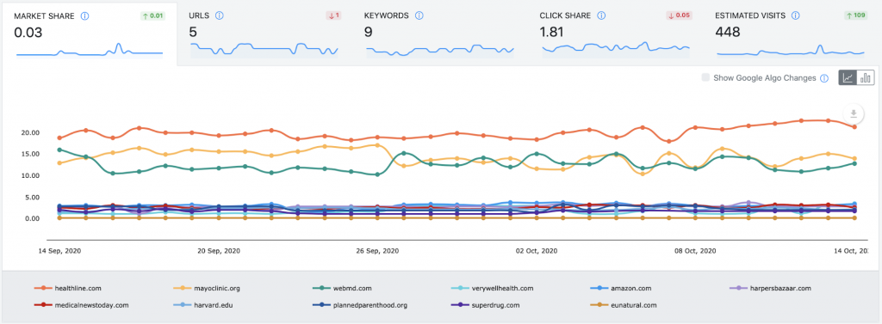Click the Market Share sparkline
The image size is (882, 324).
pyautogui.click(x=90, y=49)
